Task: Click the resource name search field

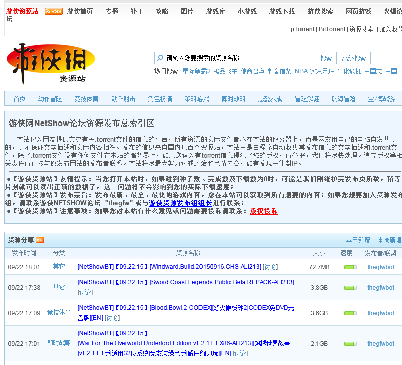Action: 234,58
